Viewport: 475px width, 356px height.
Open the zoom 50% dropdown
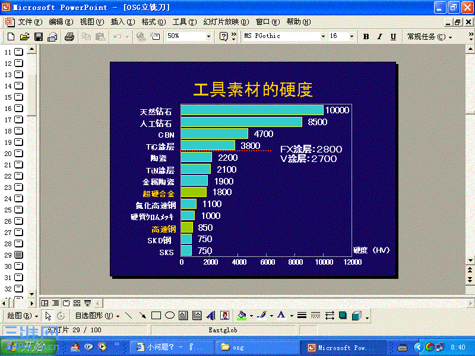coord(209,37)
